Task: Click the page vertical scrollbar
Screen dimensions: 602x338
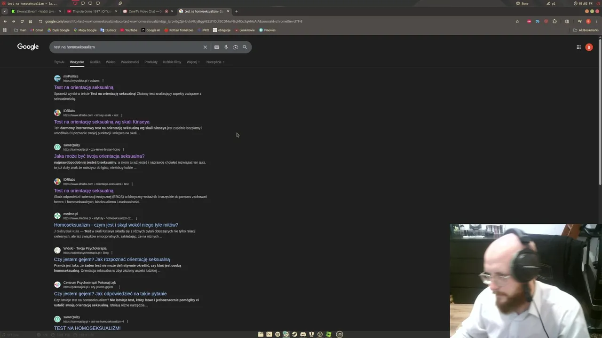Action: 600,113
